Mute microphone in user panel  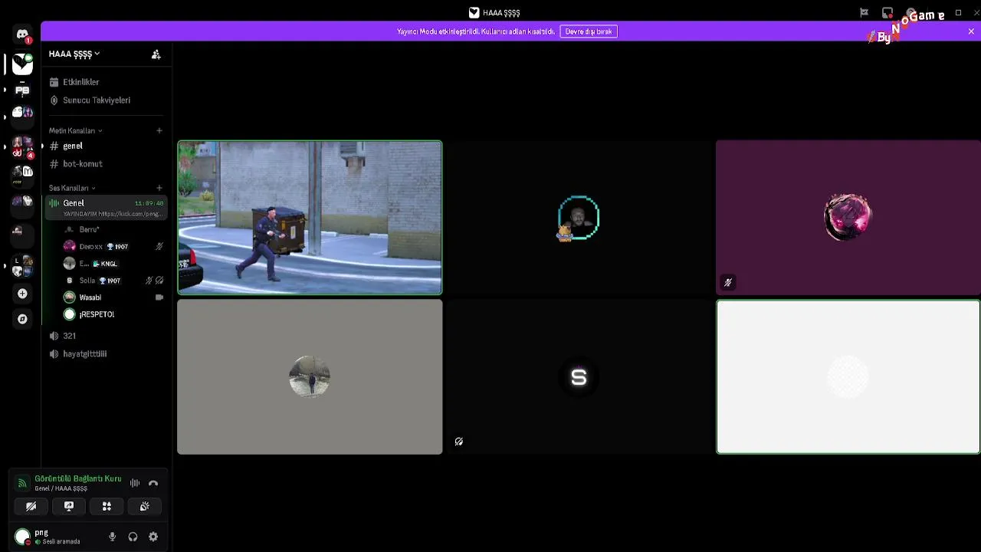(x=113, y=537)
